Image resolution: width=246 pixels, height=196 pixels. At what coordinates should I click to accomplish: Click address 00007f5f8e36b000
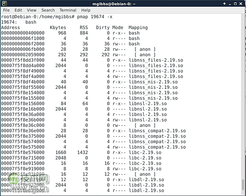click(x=23, y=120)
